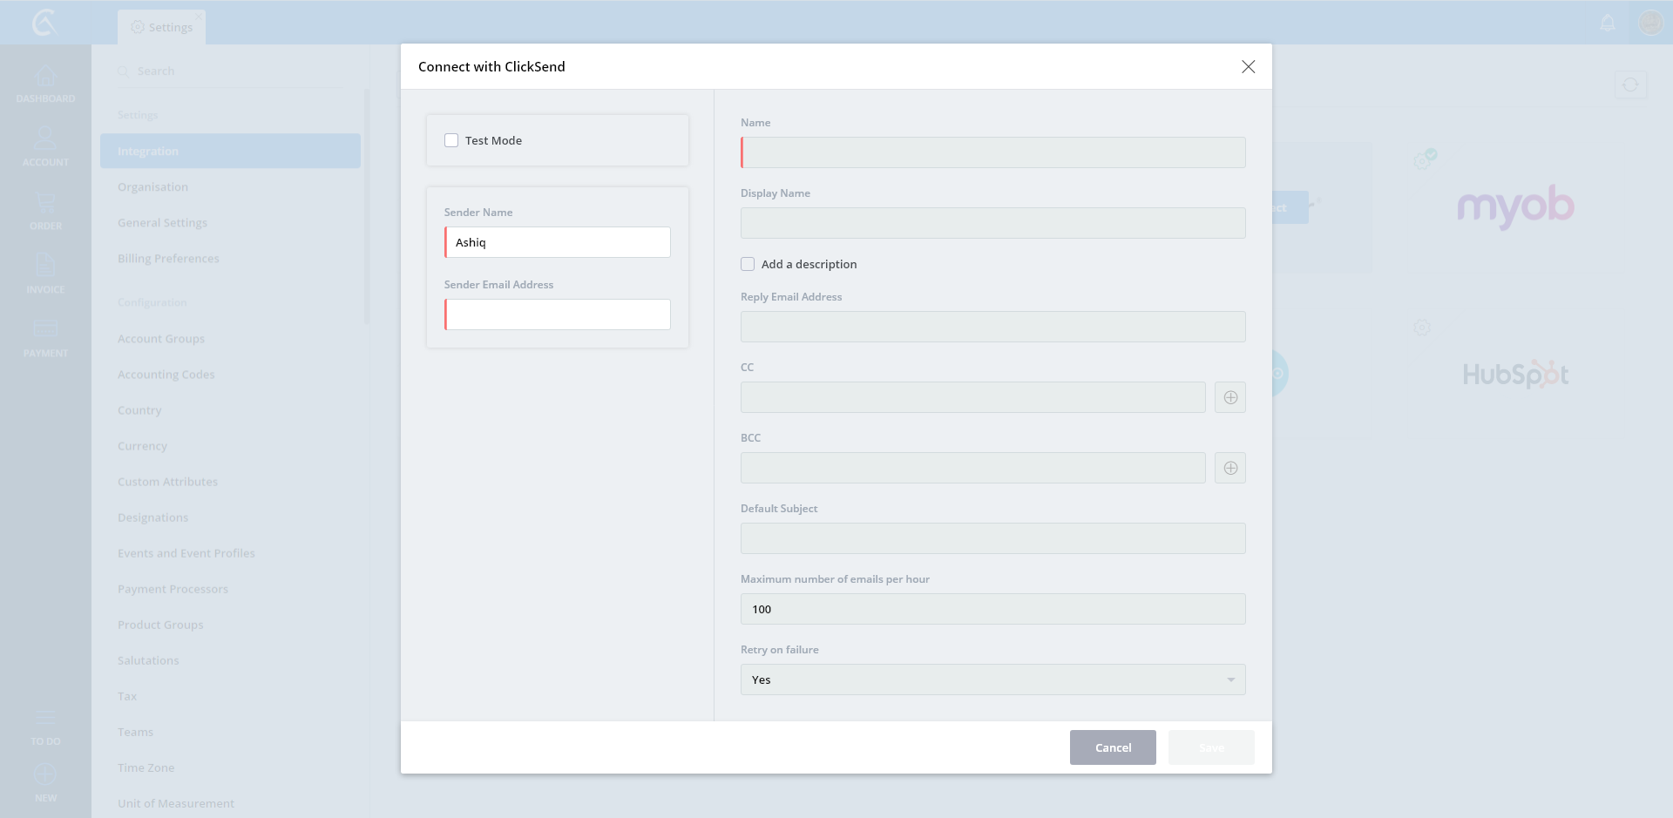Focus the Name input field

point(992,152)
